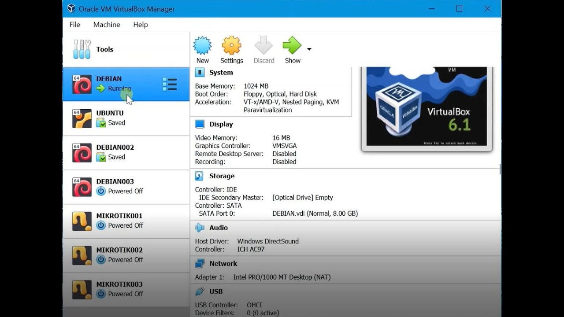Click the UBUNTU Saved state icon
The height and width of the screenshot is (317, 564).
(101, 123)
